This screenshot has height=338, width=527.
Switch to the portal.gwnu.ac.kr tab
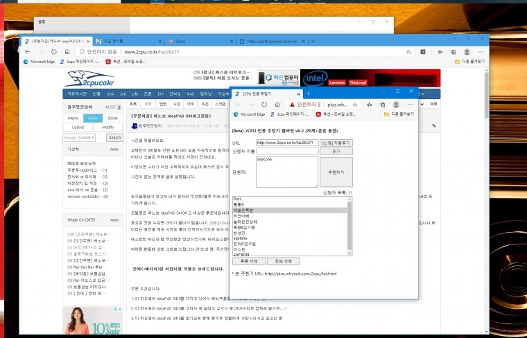click(273, 42)
